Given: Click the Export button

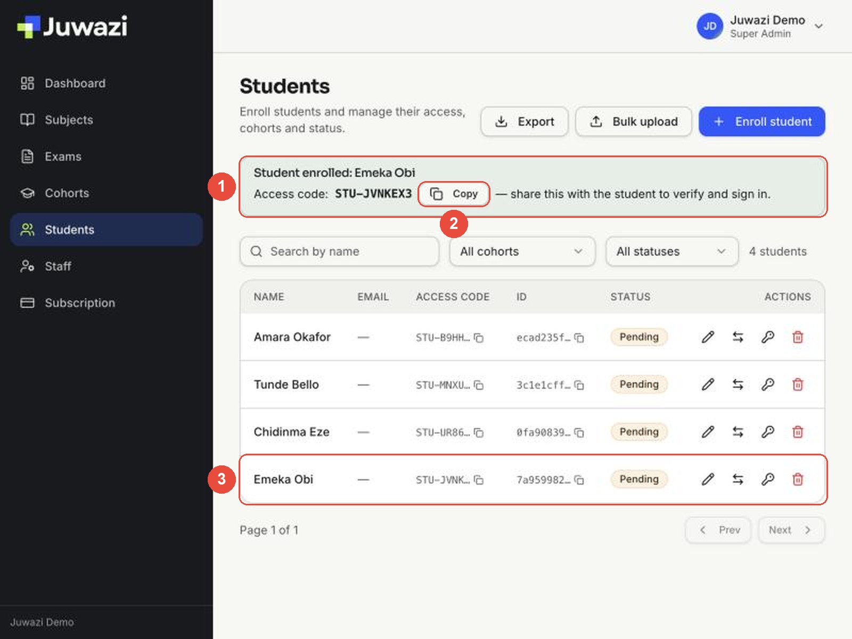Looking at the screenshot, I should point(525,121).
